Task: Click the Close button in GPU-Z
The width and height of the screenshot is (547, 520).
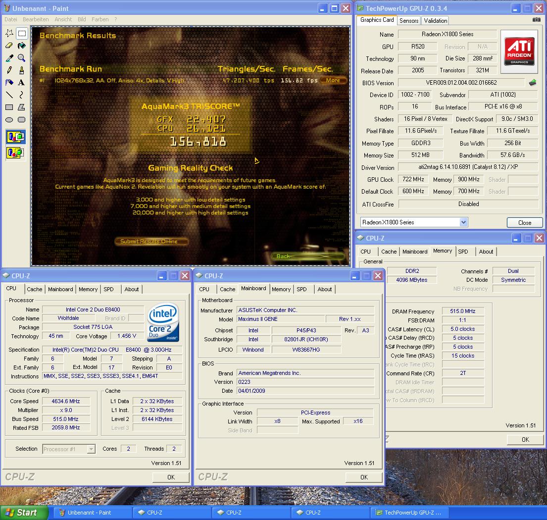Action: 525,223
